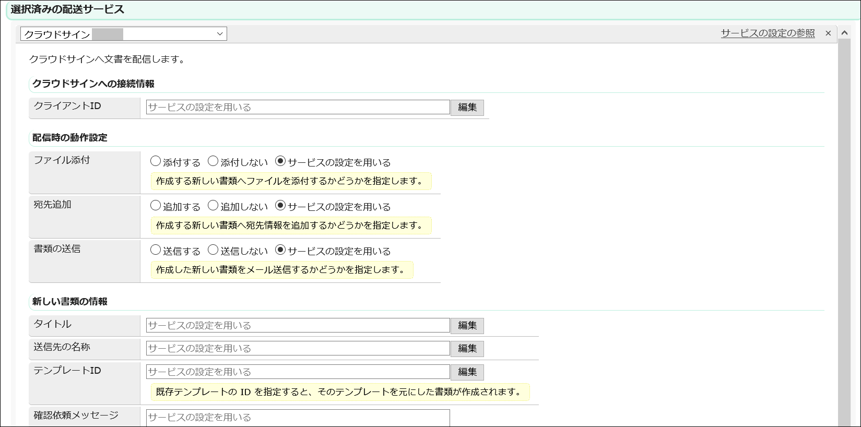This screenshot has height=427, width=861.
Task: Select 送信する for 書類の送信
Action: click(156, 250)
